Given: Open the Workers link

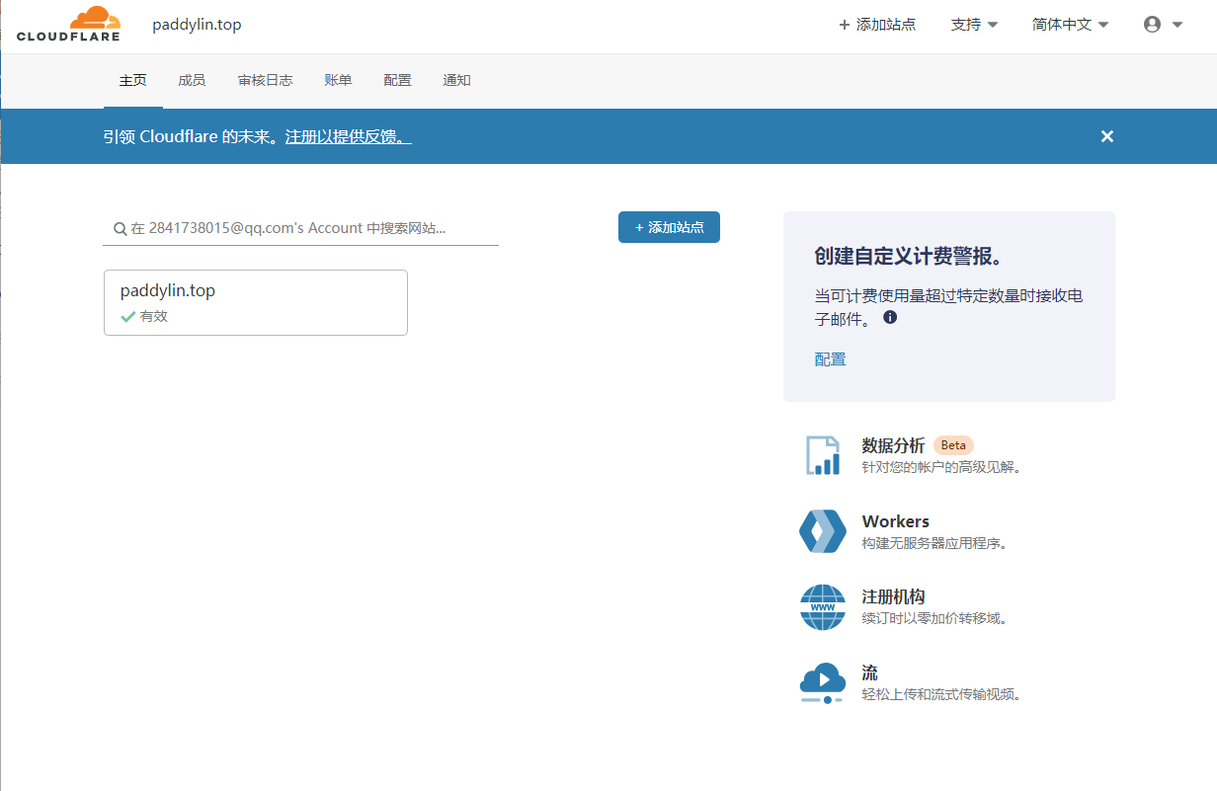Looking at the screenshot, I should click(x=896, y=521).
